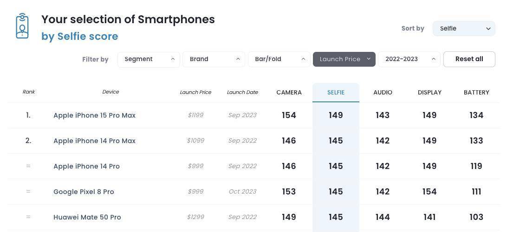Select the CAMERA column tab

point(289,93)
